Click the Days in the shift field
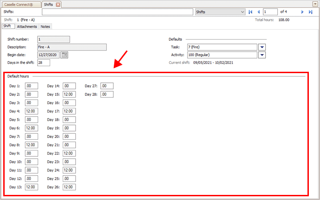 tap(43, 62)
